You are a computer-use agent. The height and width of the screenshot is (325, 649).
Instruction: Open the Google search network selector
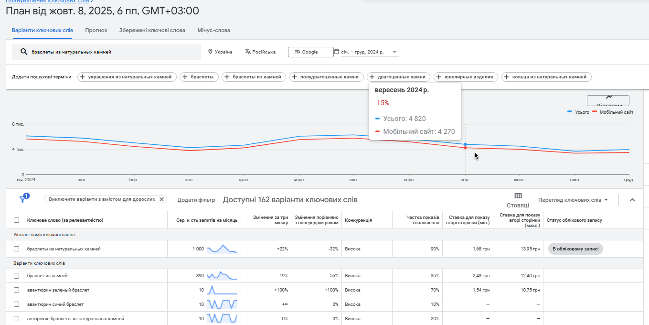coord(310,52)
